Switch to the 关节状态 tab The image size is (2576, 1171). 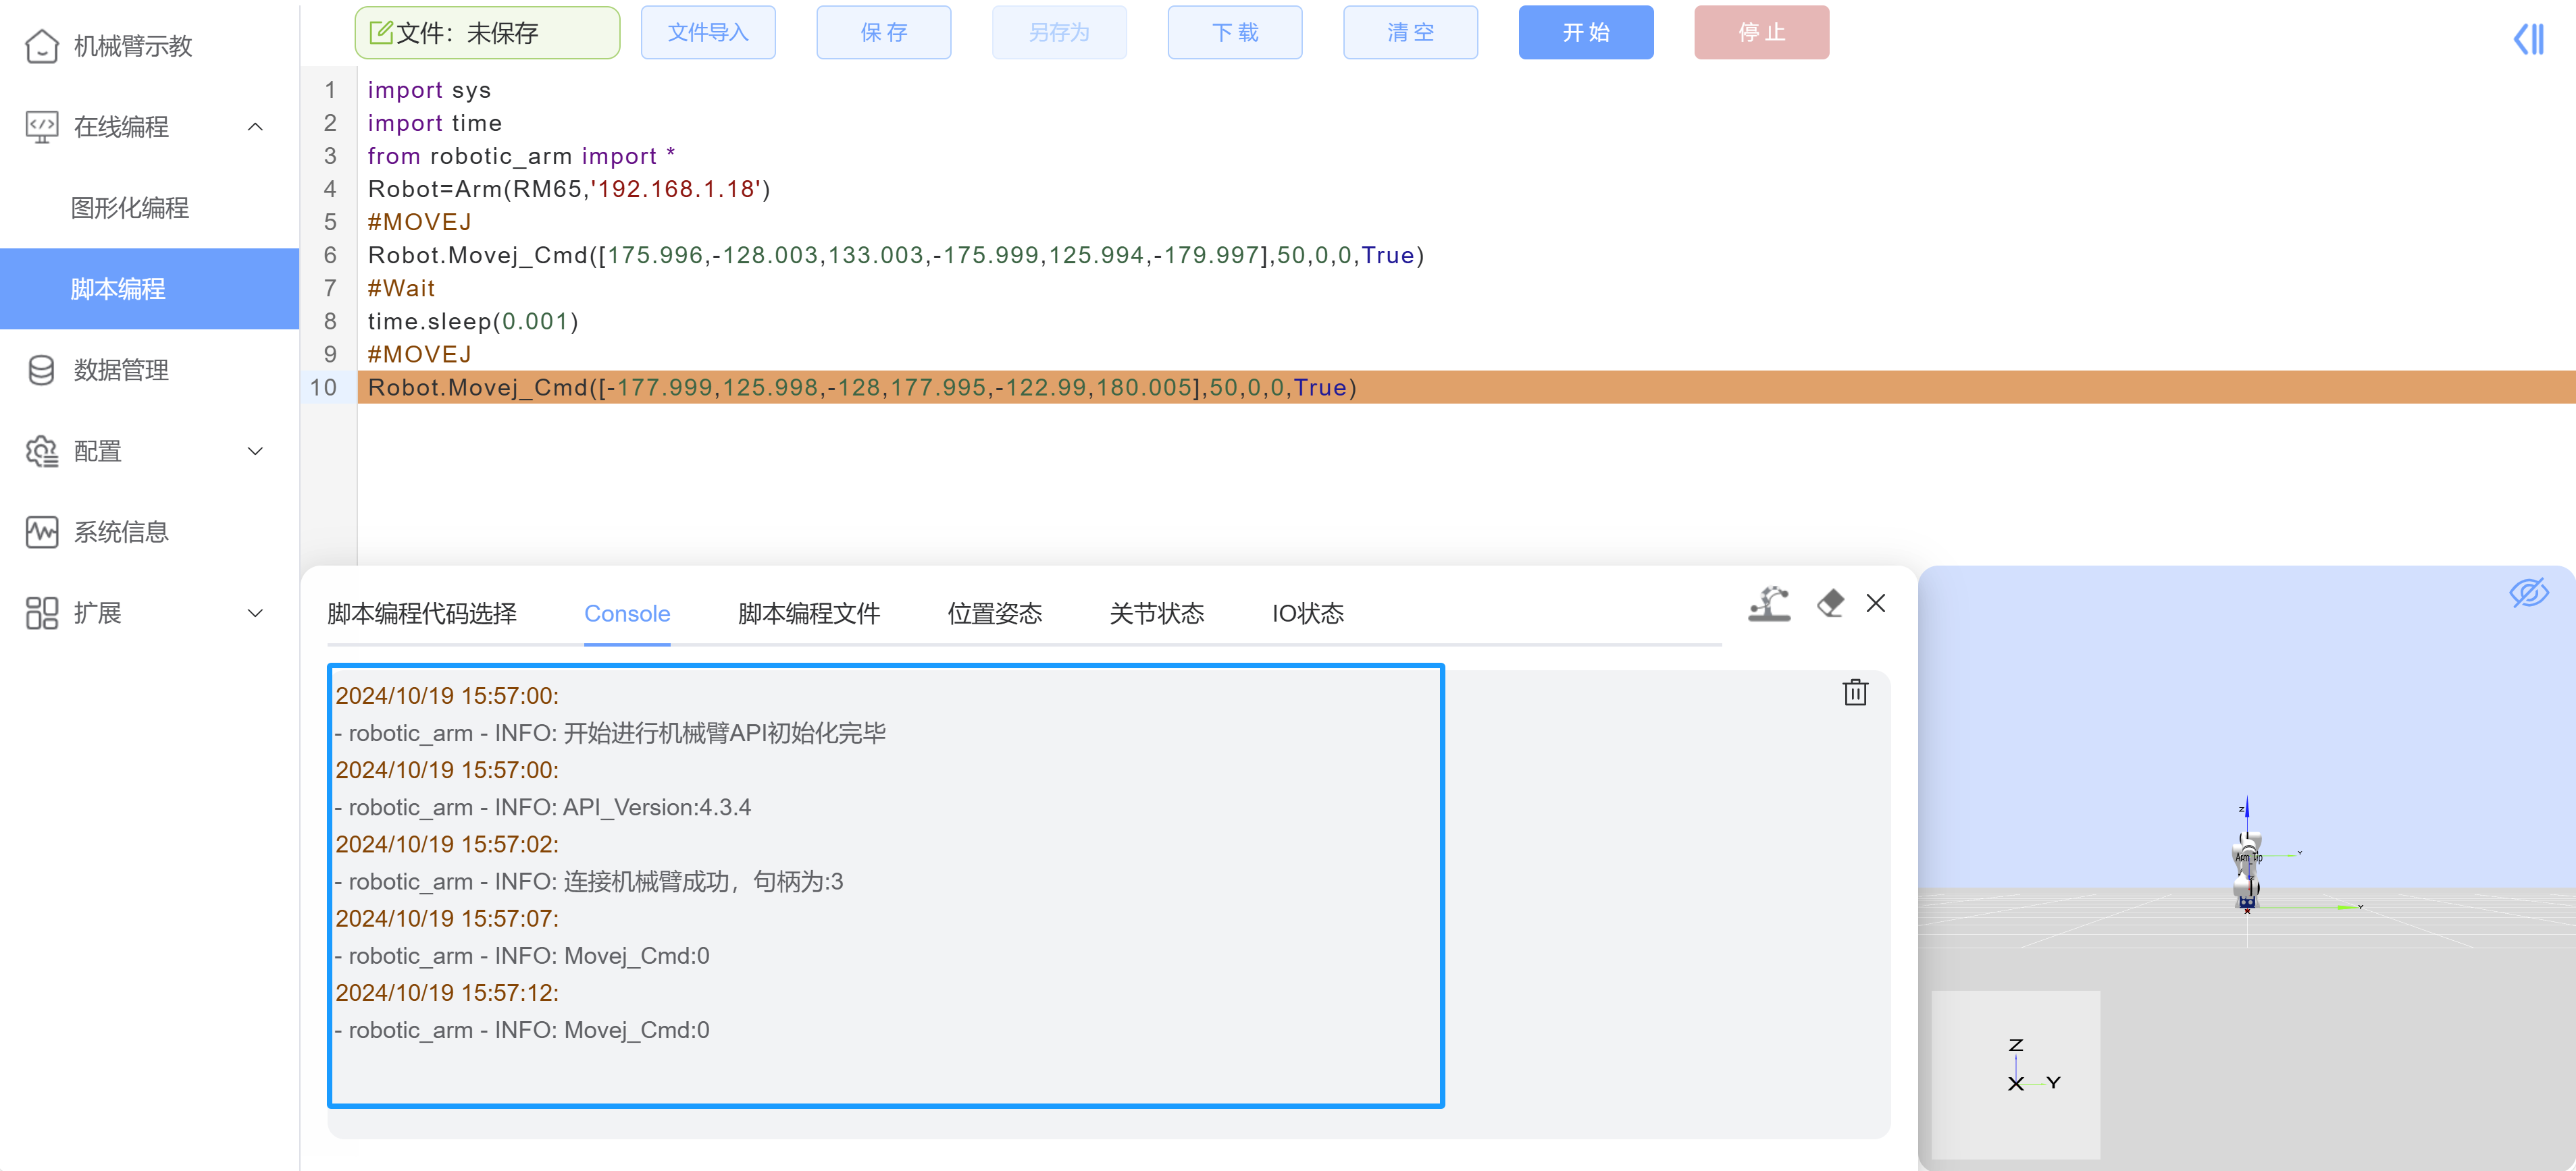coord(1156,614)
